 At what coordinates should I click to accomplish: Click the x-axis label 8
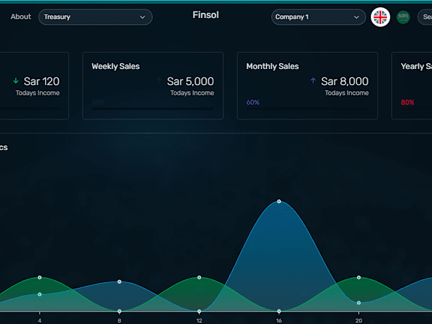(119, 320)
